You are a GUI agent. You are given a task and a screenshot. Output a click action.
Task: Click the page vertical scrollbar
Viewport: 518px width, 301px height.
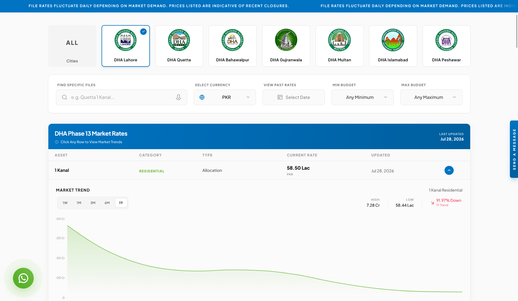coord(517,31)
